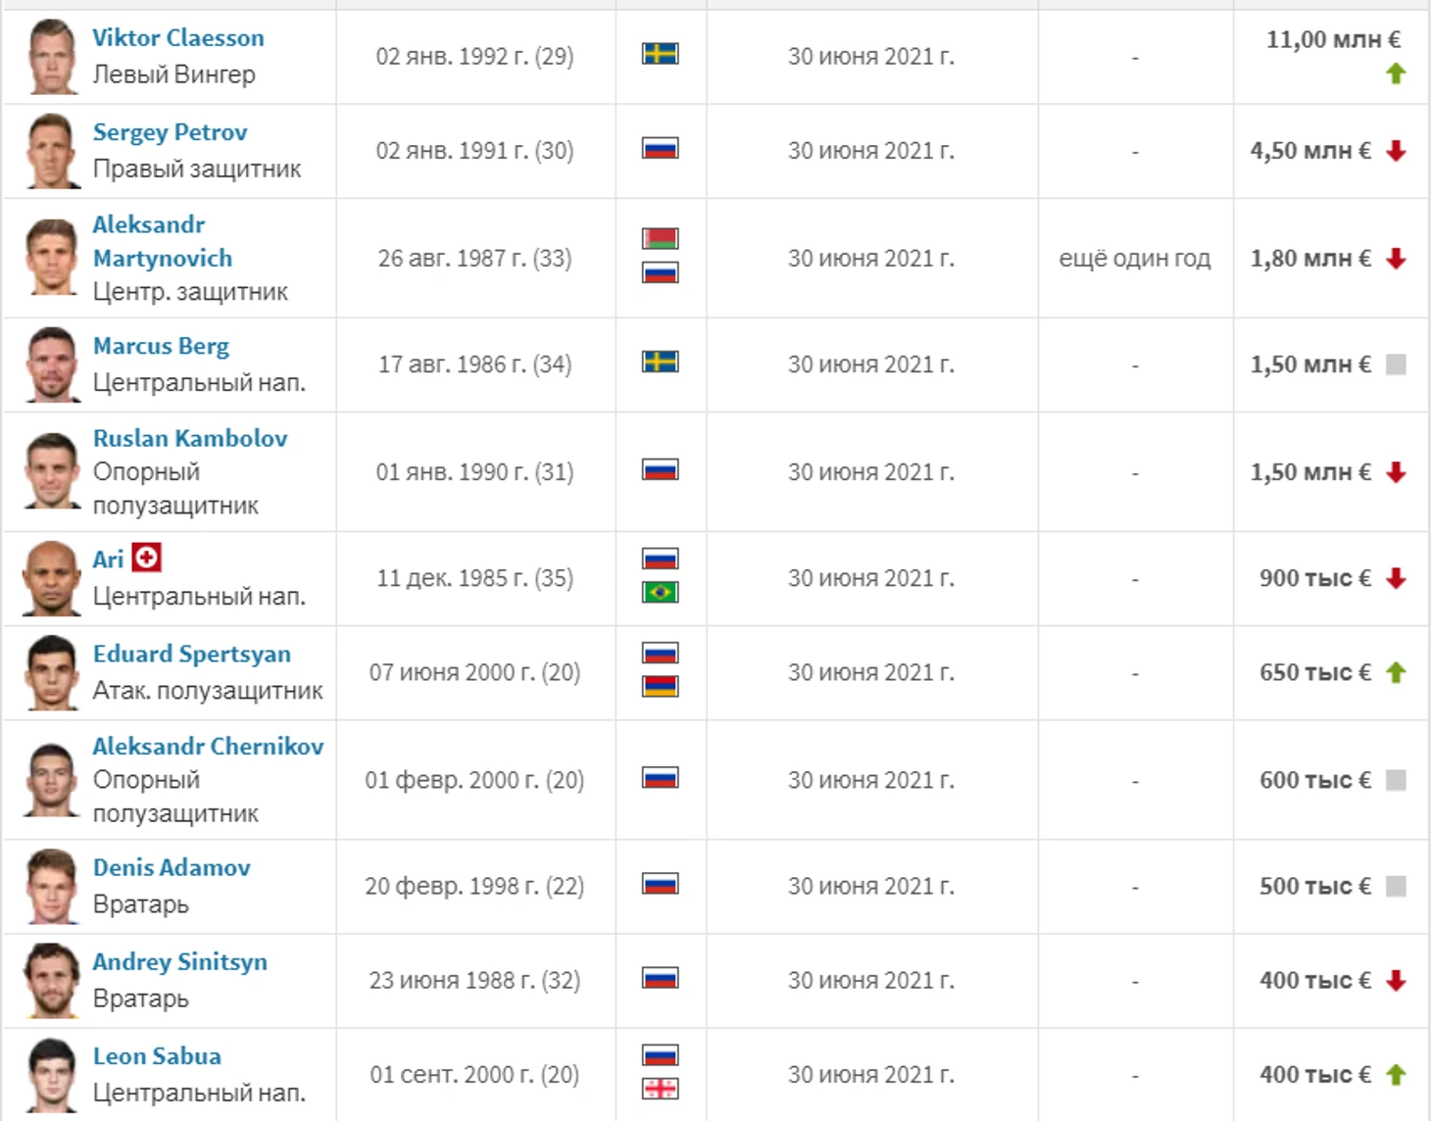Click Sergey Petrov's red value-down arrow
Screen dimensions: 1431x1121
1396,151
